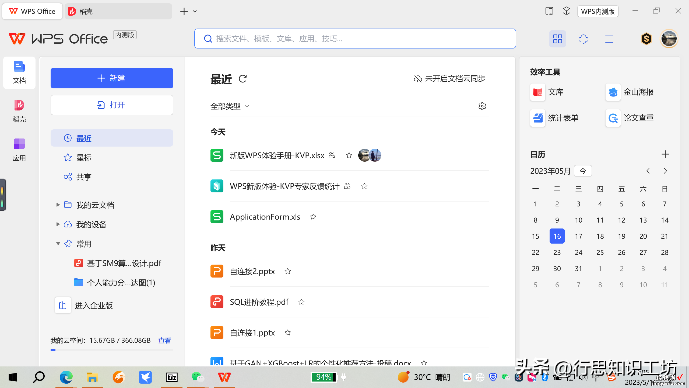Star the 自连接2.pptx file

(288, 271)
